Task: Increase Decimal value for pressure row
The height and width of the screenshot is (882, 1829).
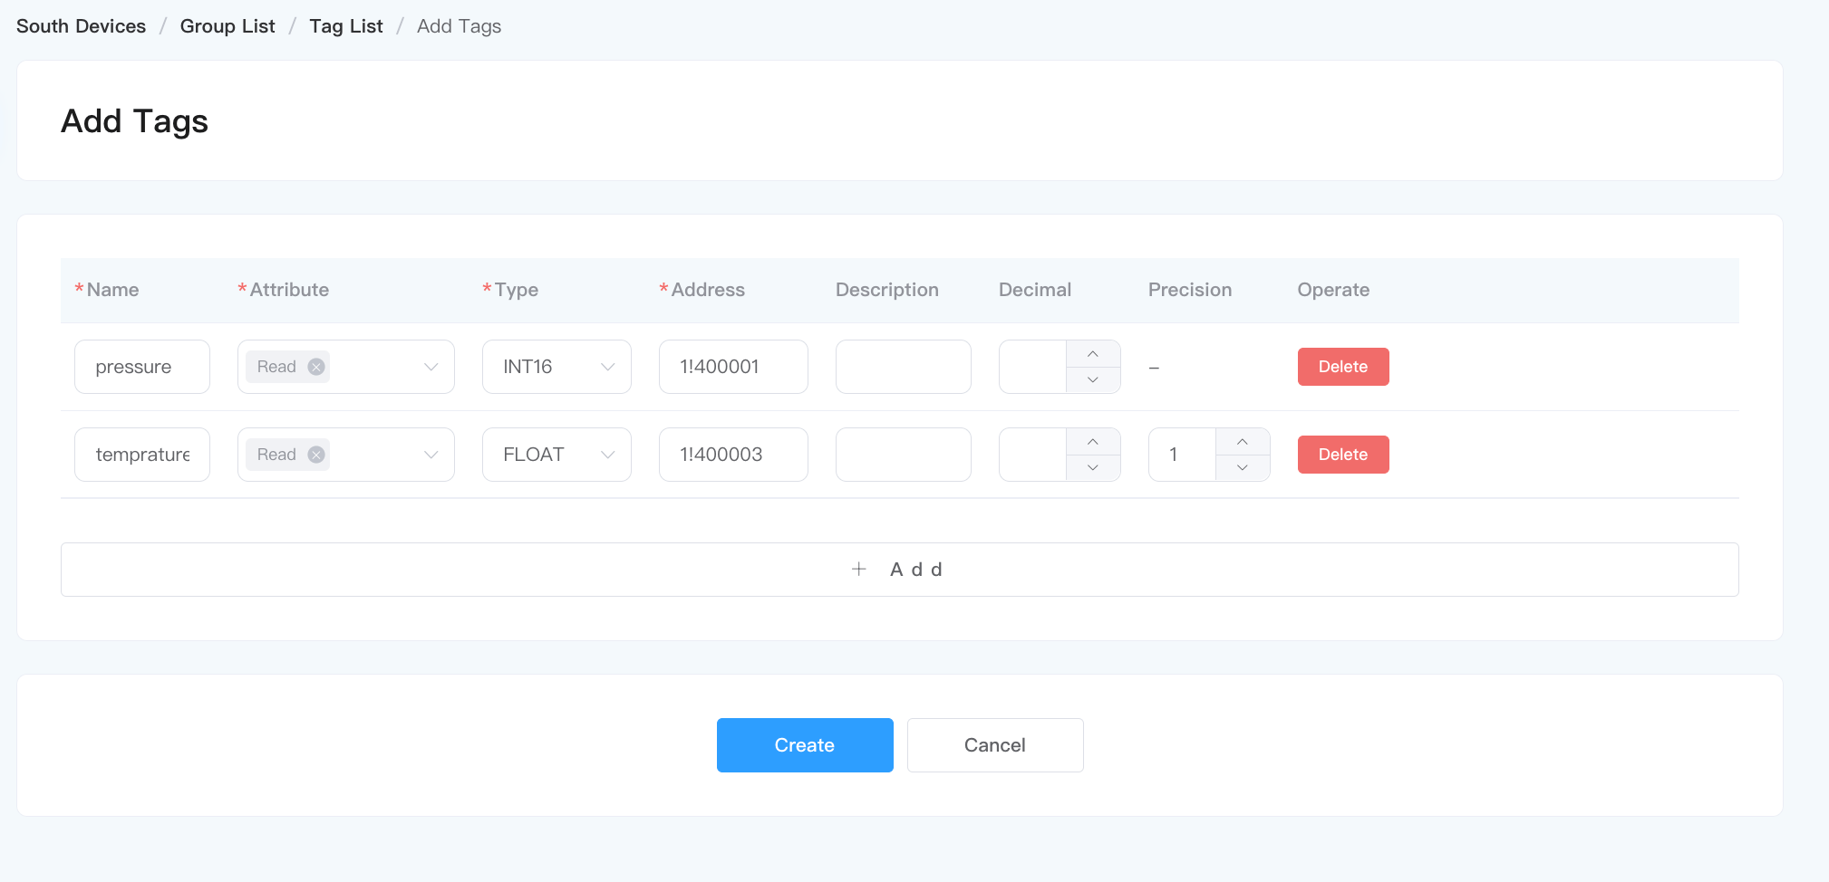Action: pyautogui.click(x=1092, y=354)
